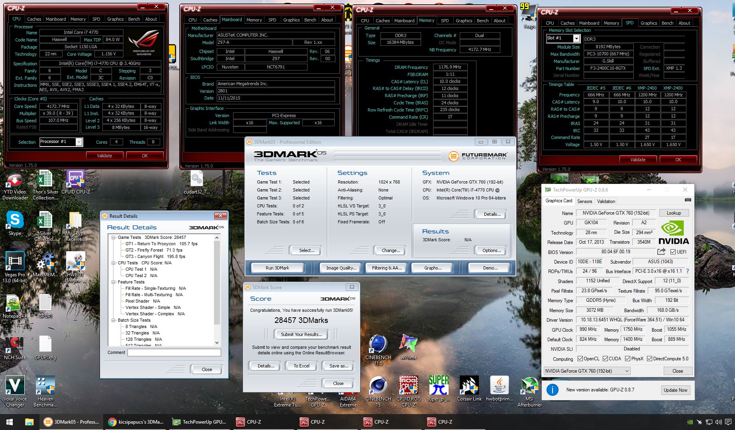Launch CINEBENCH 11.5 desktop icon
The image size is (735, 430).
click(378, 350)
